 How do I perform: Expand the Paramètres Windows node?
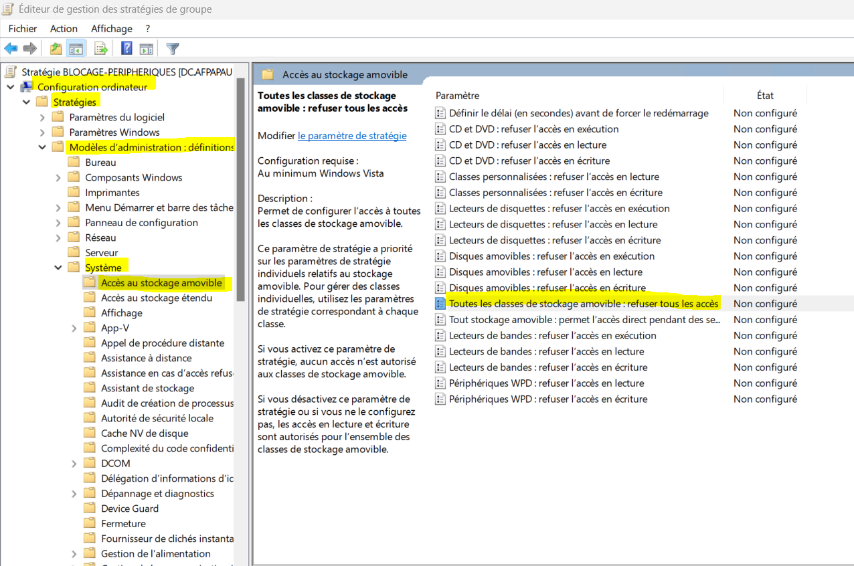pos(42,132)
